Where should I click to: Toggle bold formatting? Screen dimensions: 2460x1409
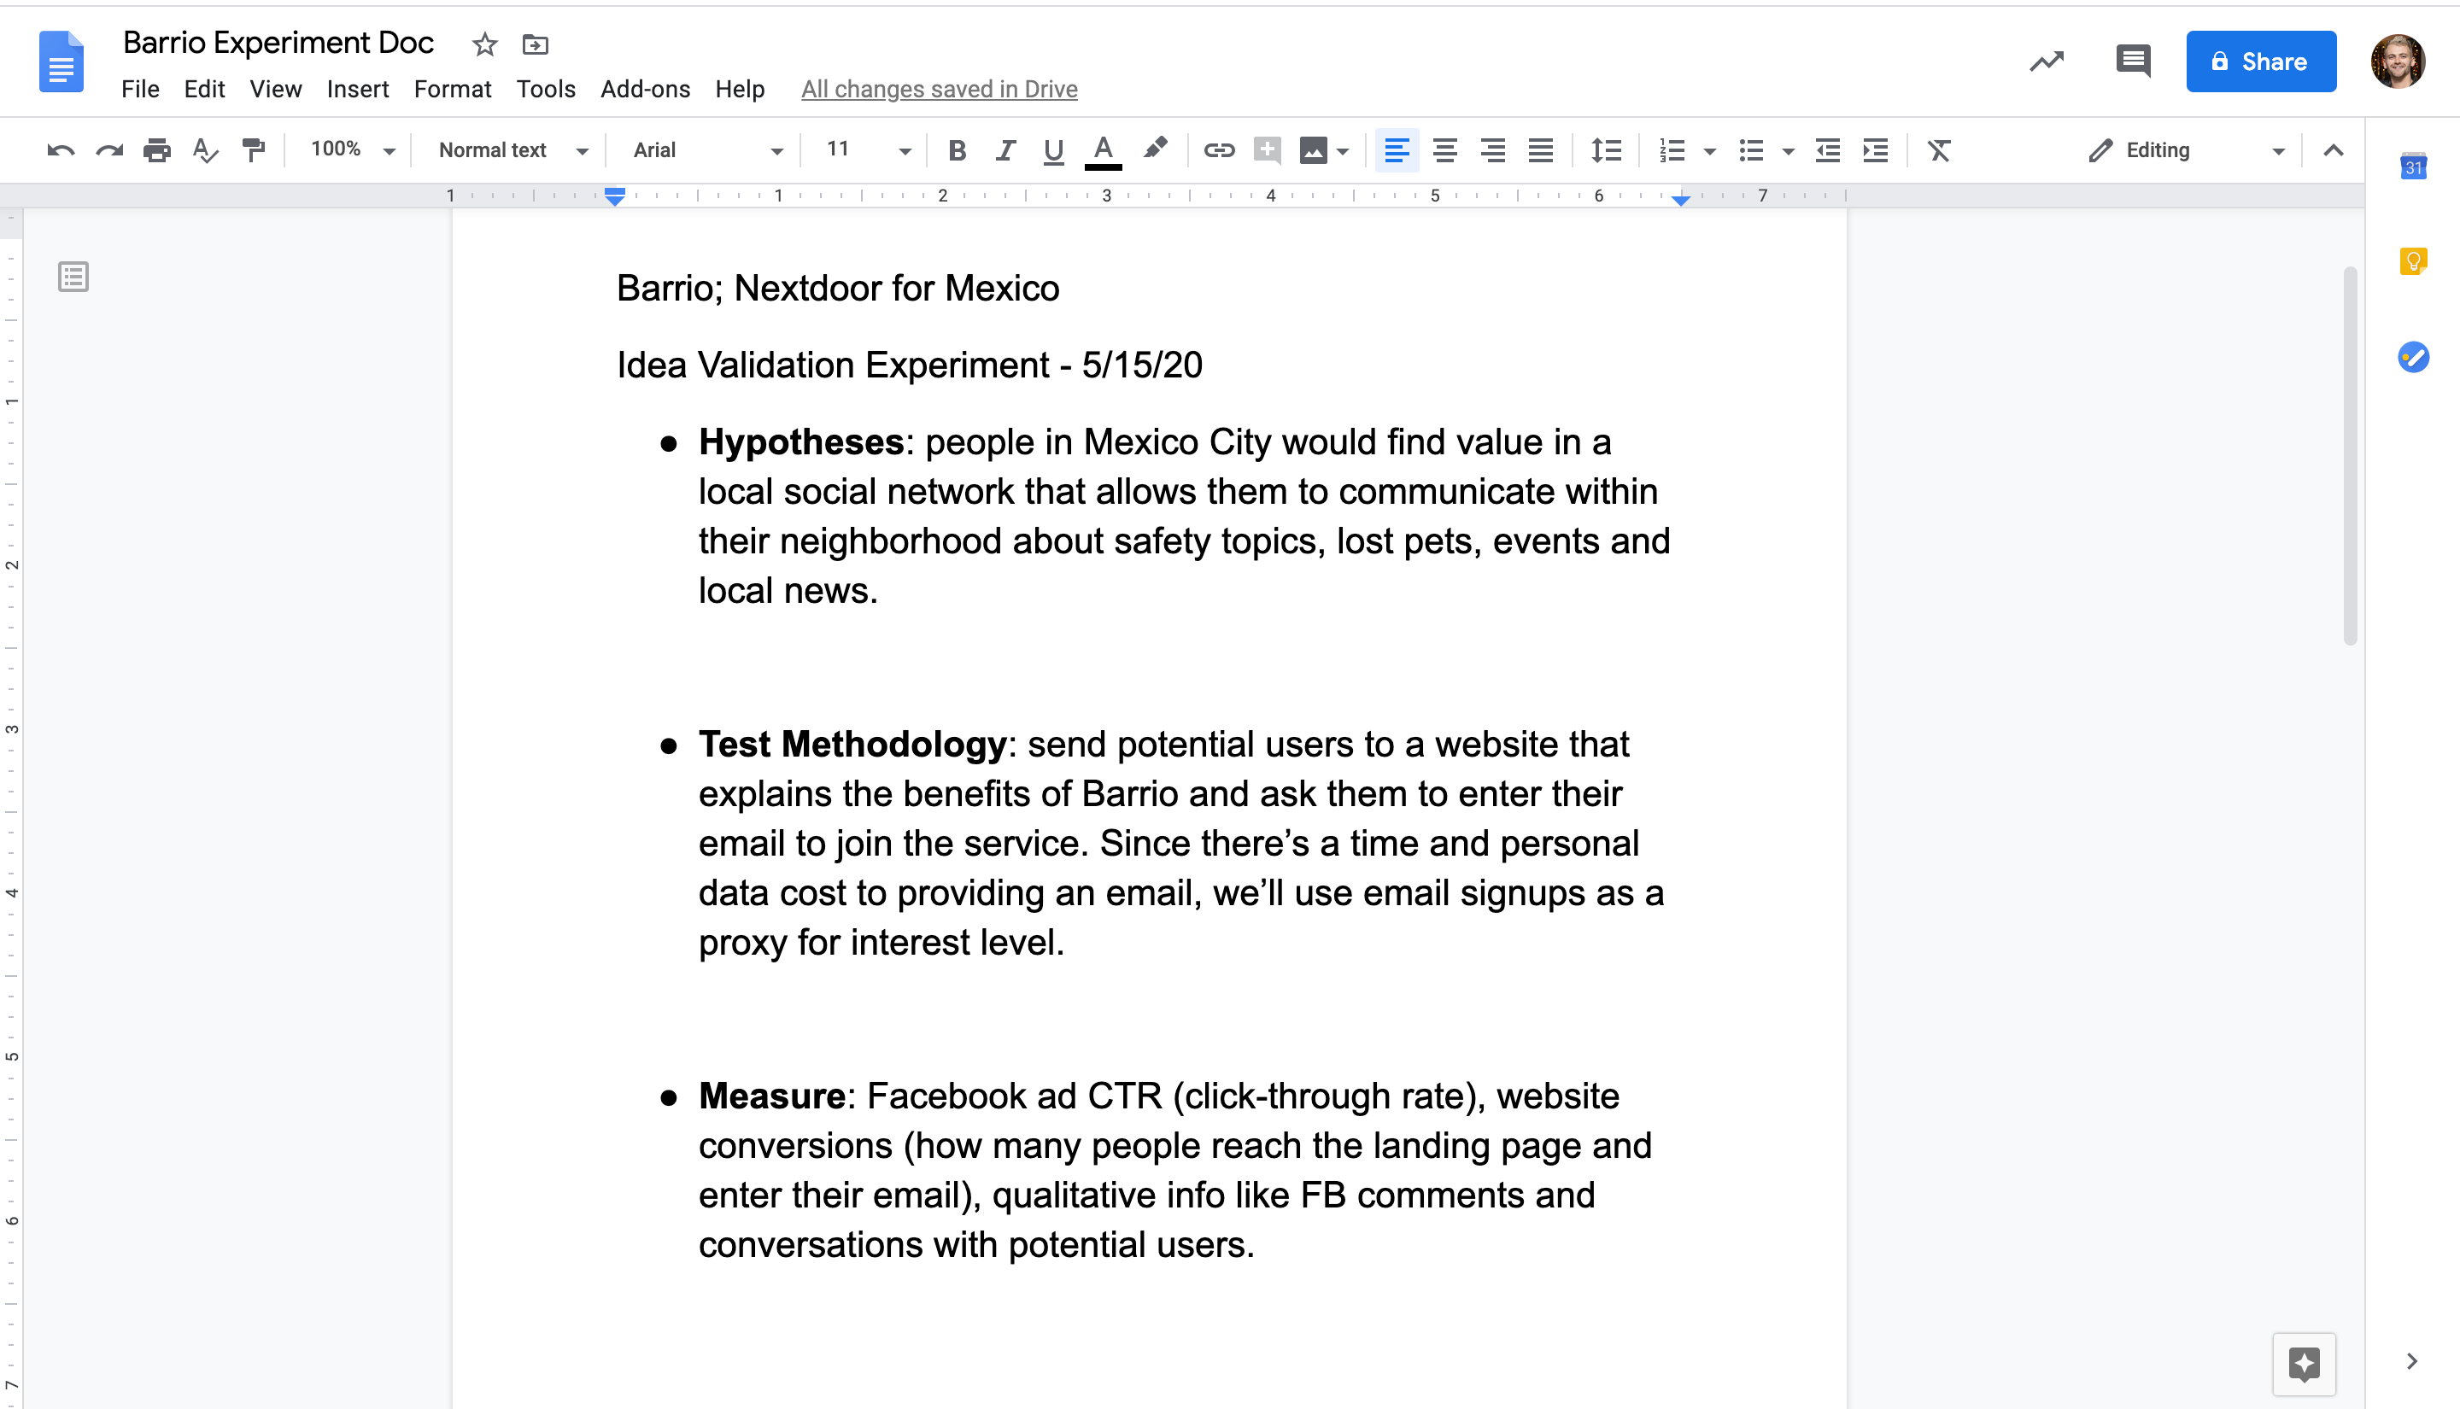958,150
